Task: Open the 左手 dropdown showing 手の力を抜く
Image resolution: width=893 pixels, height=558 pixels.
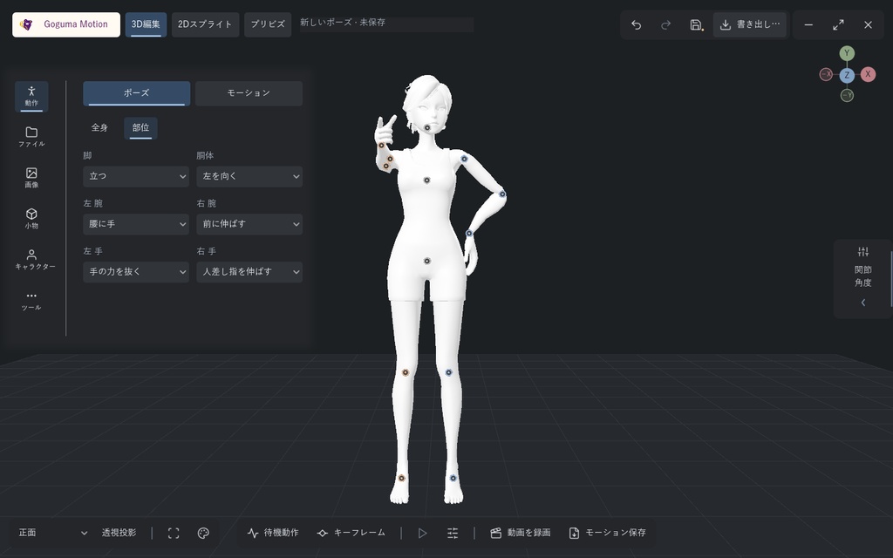Action: [136, 272]
